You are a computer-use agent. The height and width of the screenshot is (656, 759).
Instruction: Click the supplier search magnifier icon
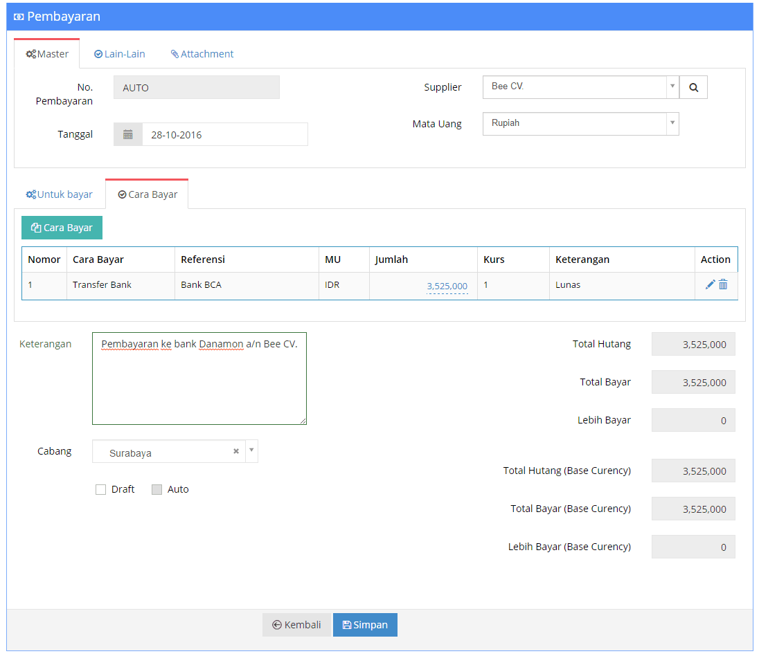pos(693,88)
